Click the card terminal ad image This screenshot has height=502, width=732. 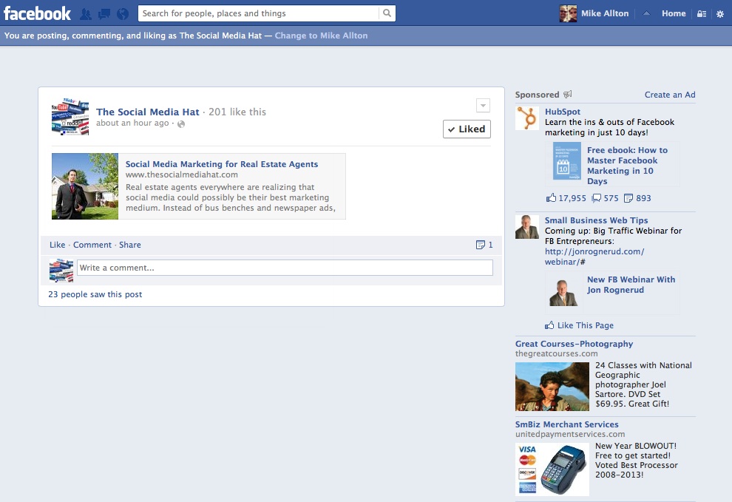552,469
